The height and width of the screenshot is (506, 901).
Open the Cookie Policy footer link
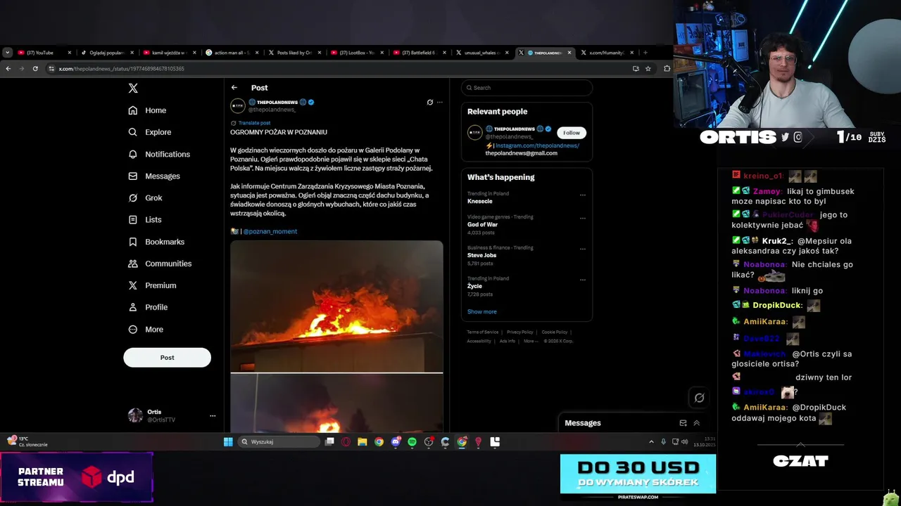coord(555,332)
